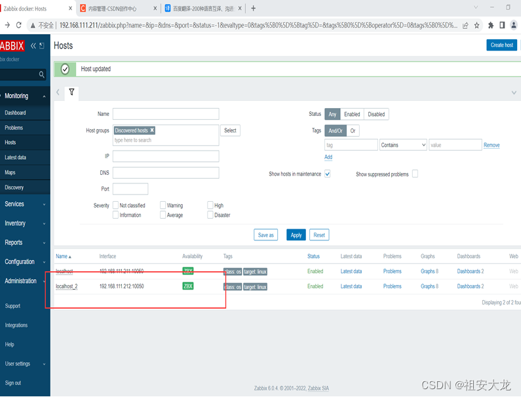The width and height of the screenshot is (521, 397).
Task: Click ZBX availability icon for localhost_2
Action: tap(188, 286)
